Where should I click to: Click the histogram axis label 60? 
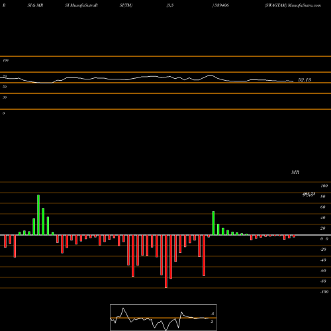pyautogui.click(x=322, y=207)
